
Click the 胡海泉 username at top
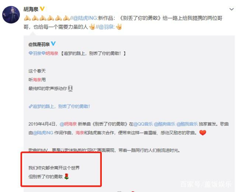click(x=31, y=9)
